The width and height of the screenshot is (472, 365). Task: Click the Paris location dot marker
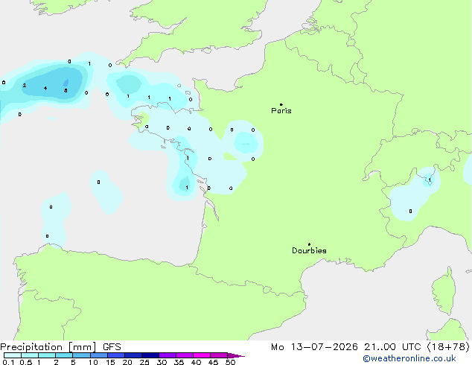281,104
